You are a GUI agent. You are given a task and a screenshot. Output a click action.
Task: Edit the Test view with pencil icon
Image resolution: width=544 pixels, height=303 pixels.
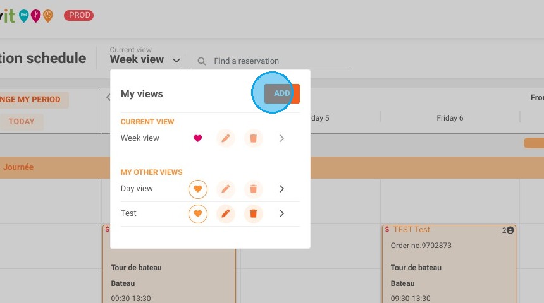pyautogui.click(x=226, y=213)
